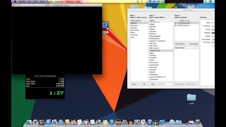Click the Auto load button

click(x=190, y=84)
